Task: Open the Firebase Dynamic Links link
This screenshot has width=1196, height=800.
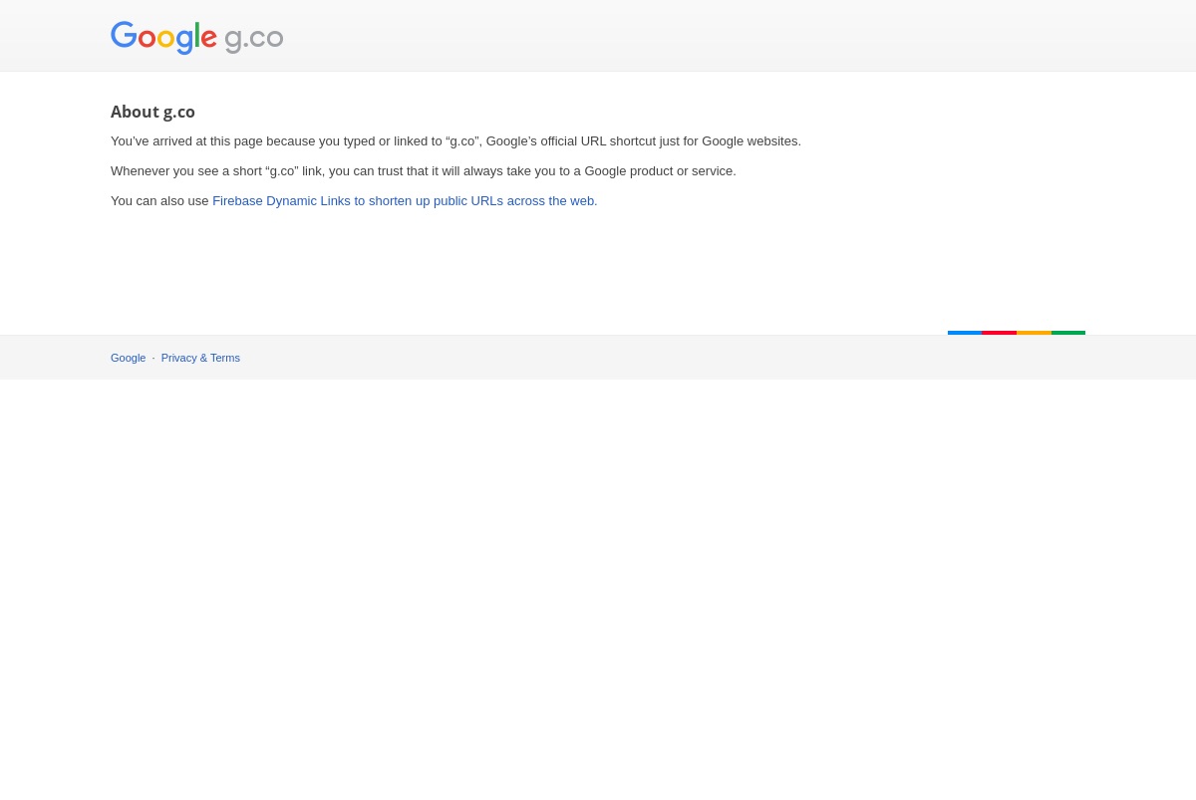Action: click(405, 201)
